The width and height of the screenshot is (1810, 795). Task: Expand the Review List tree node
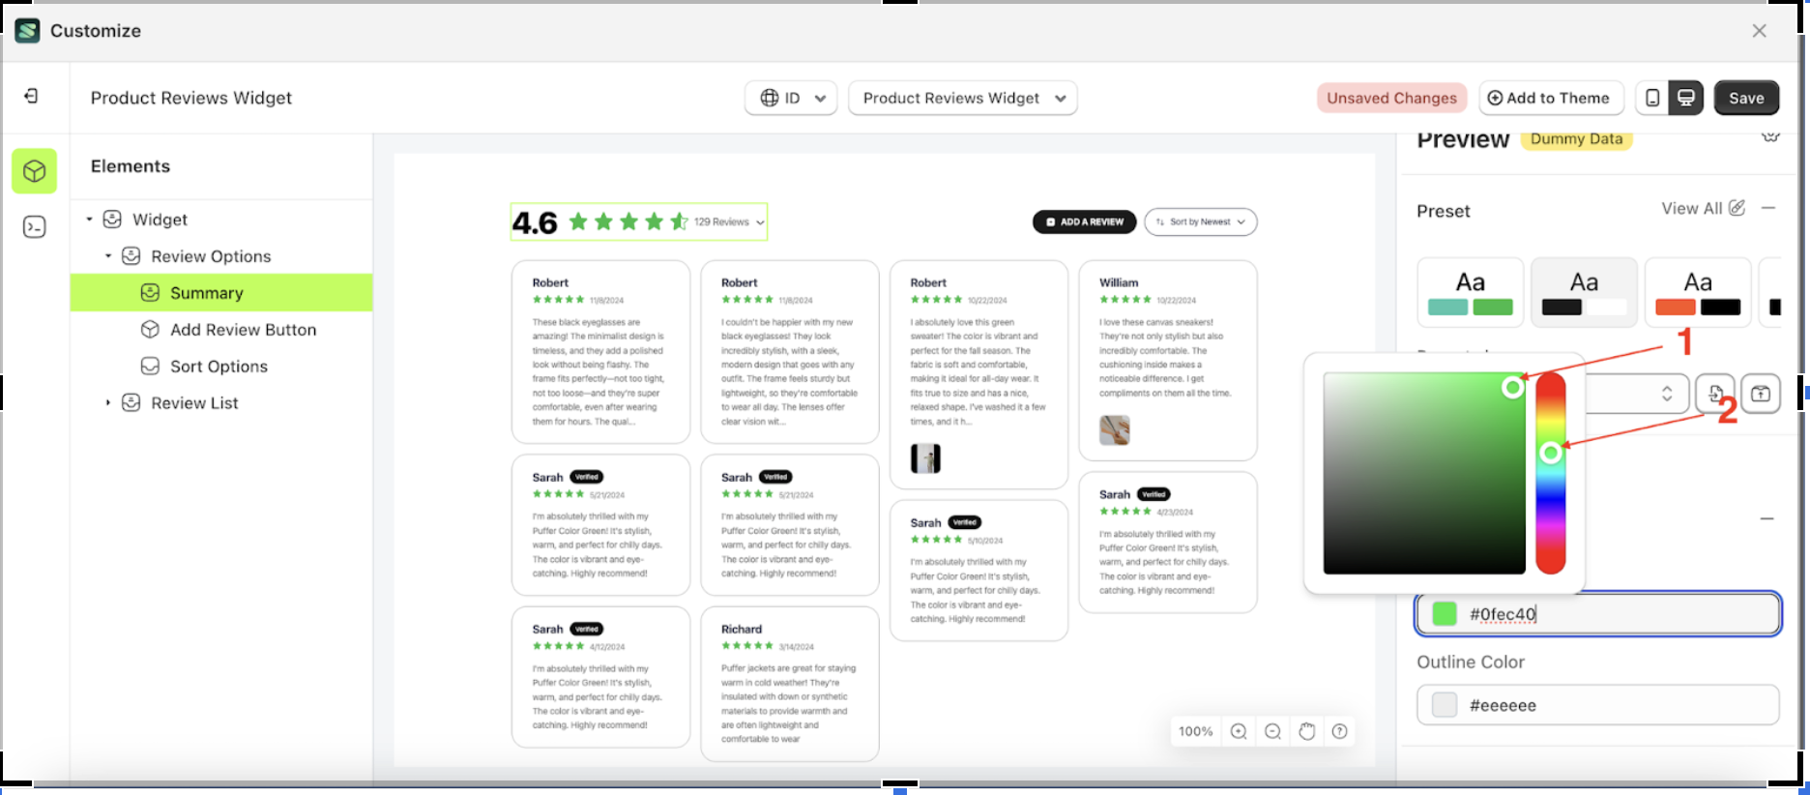108,403
